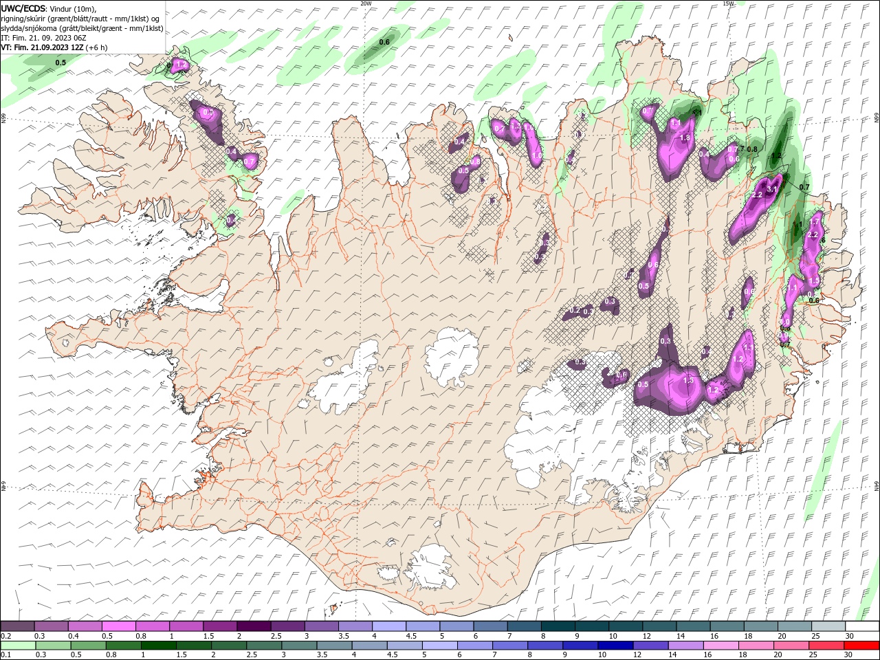Click the 'rigning/skúrir (grænt/blátt/rautt - mm/1klst) og' line
Viewport: 880px width, 660px height.
[x=81, y=19]
